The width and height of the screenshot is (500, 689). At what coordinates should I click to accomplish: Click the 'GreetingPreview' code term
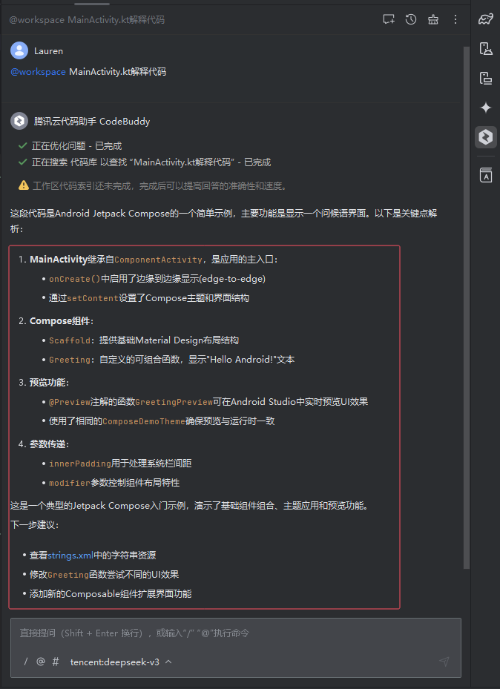(174, 402)
